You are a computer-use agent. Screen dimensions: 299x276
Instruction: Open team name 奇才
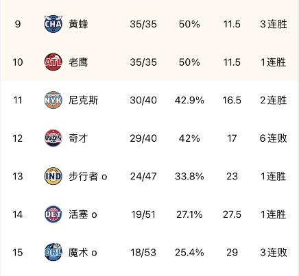(x=78, y=138)
